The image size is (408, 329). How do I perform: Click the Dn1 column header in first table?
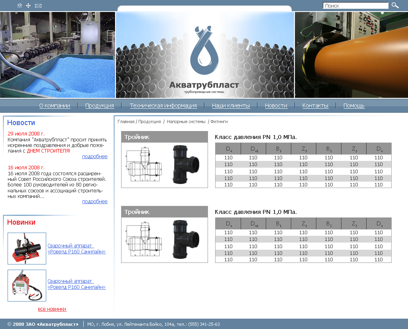254,149
